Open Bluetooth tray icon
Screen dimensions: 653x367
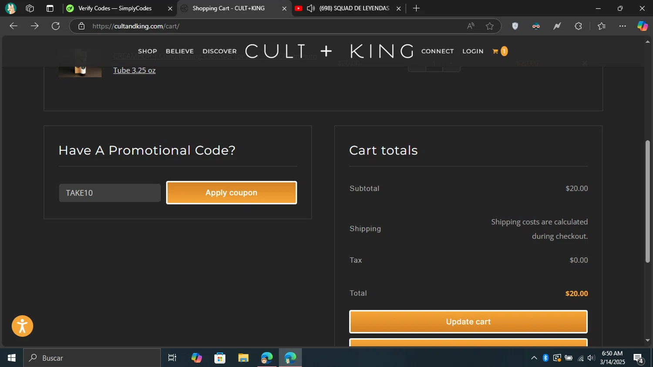pos(545,358)
